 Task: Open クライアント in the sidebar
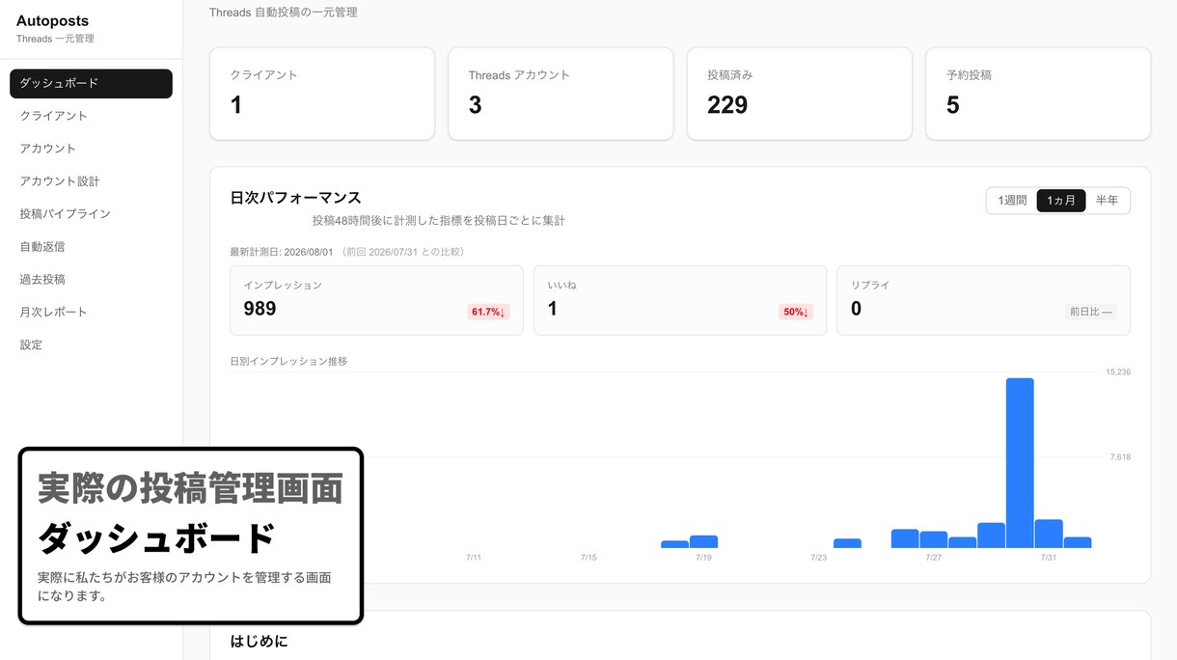(91, 116)
